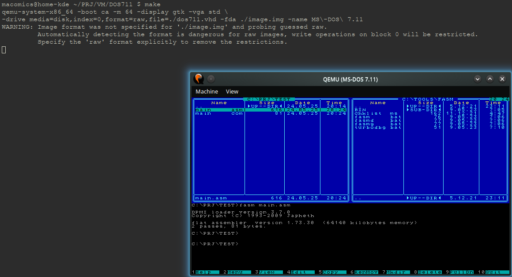Click the 3 View function key label
The height and width of the screenshot is (277, 512).
pyautogui.click(x=269, y=272)
